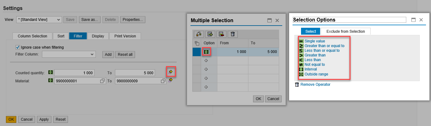Select the Not equal to operator
The width and height of the screenshot is (431, 126).
tap(314, 65)
